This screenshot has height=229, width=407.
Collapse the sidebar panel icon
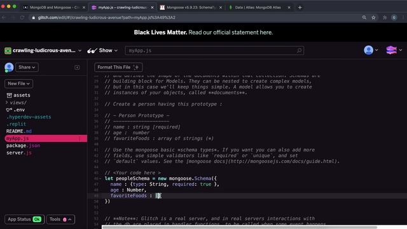[x=77, y=67]
